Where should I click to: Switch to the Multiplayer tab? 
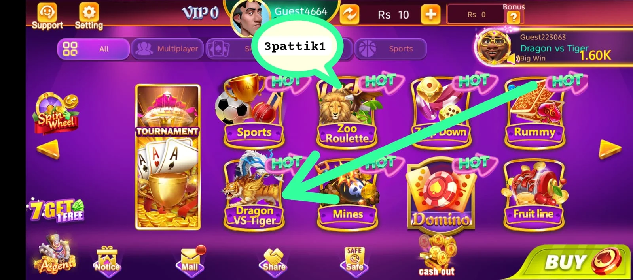click(167, 49)
